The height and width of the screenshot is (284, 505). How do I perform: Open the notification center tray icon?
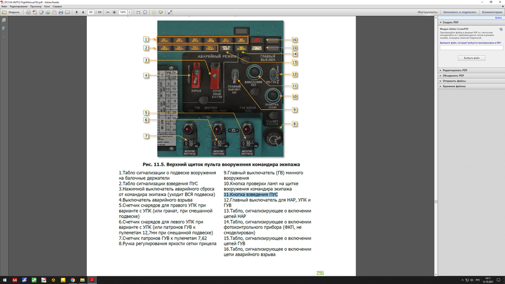pyautogui.click(x=498, y=280)
